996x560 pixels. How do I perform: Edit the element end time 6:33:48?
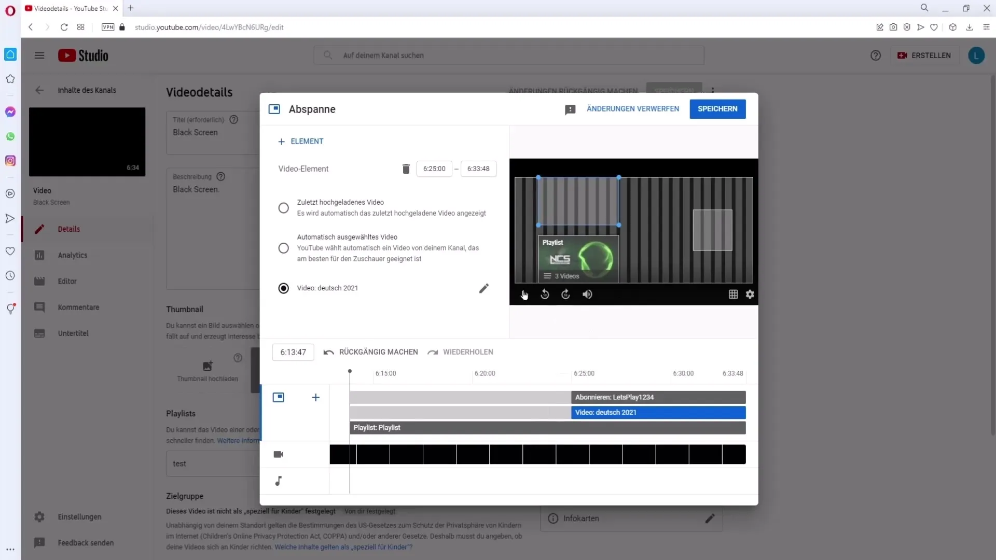pyautogui.click(x=478, y=169)
